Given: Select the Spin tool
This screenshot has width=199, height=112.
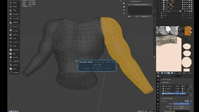Looking at the screenshot, I should (14, 54).
